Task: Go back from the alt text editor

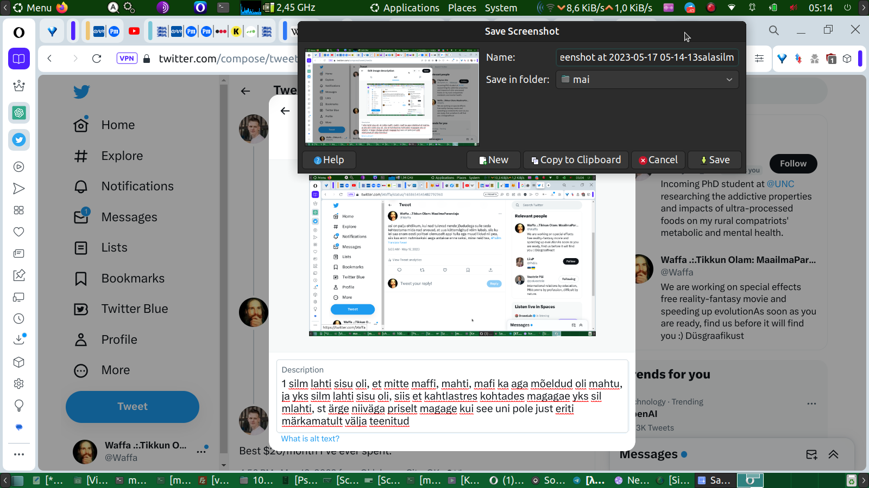Action: 285,111
